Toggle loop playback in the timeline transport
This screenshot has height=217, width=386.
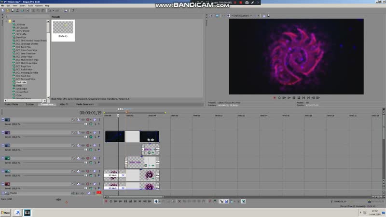[x=111, y=201]
